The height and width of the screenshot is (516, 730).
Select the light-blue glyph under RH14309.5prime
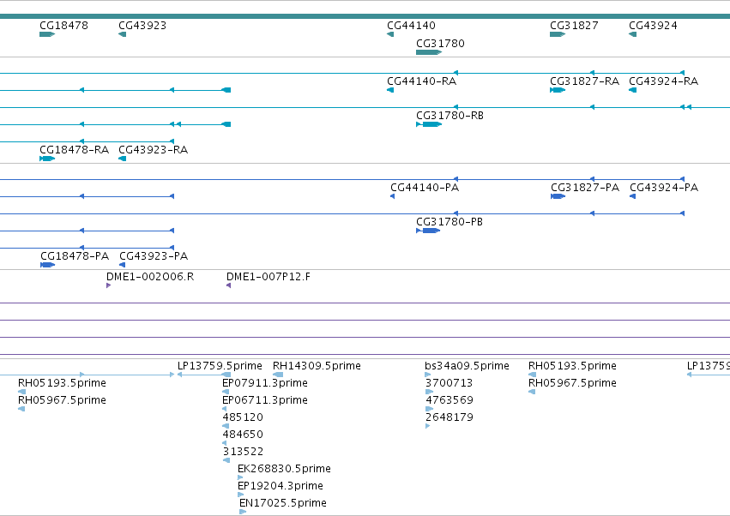click(x=278, y=375)
